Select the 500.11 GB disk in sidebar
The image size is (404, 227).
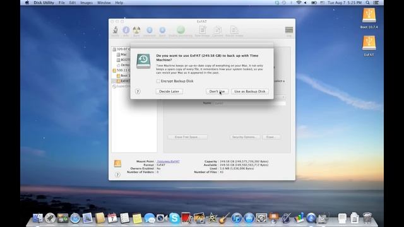tap(121, 70)
